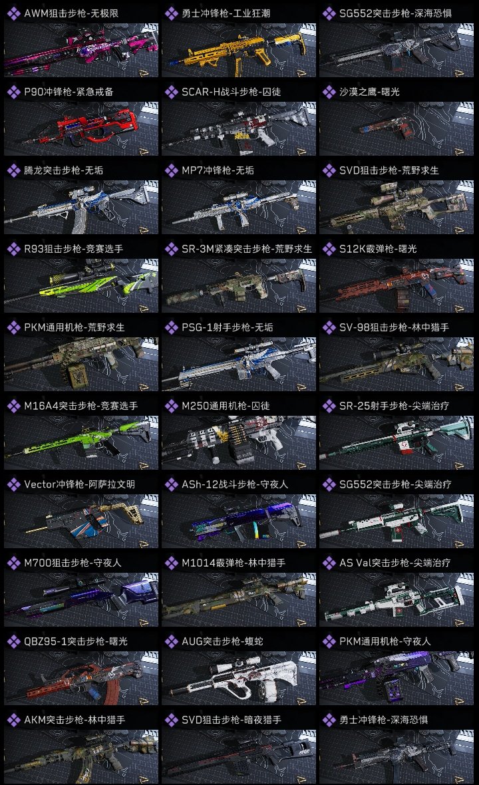Select the ASh-12战斗步枪-守夜人 skin image
Screen dimensions: 479x785
[x=239, y=521]
